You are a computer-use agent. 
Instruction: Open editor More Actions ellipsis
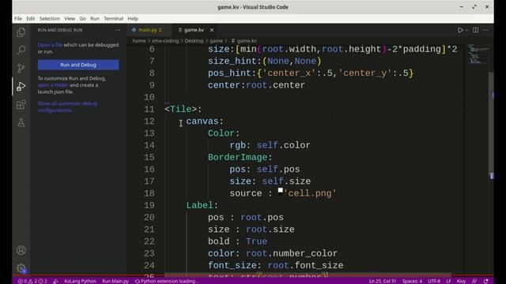(485, 30)
